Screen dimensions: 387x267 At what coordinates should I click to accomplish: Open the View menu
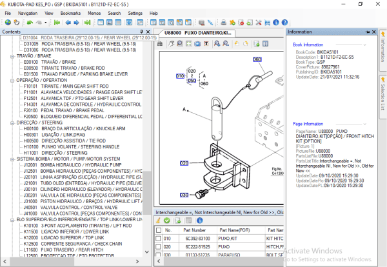pos(49,13)
